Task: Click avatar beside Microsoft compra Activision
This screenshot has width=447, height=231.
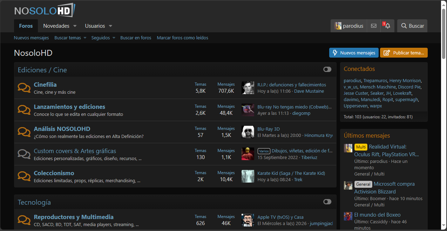Action: (348, 185)
